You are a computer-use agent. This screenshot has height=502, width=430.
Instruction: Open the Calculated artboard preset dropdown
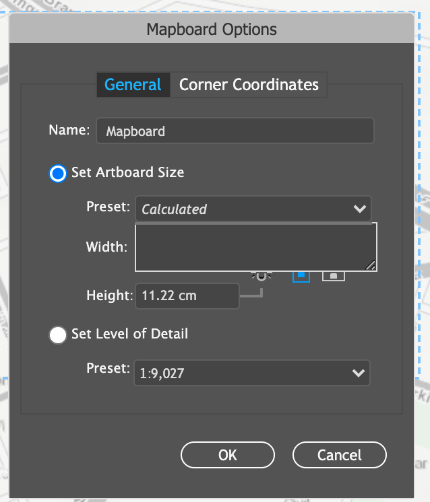(253, 209)
